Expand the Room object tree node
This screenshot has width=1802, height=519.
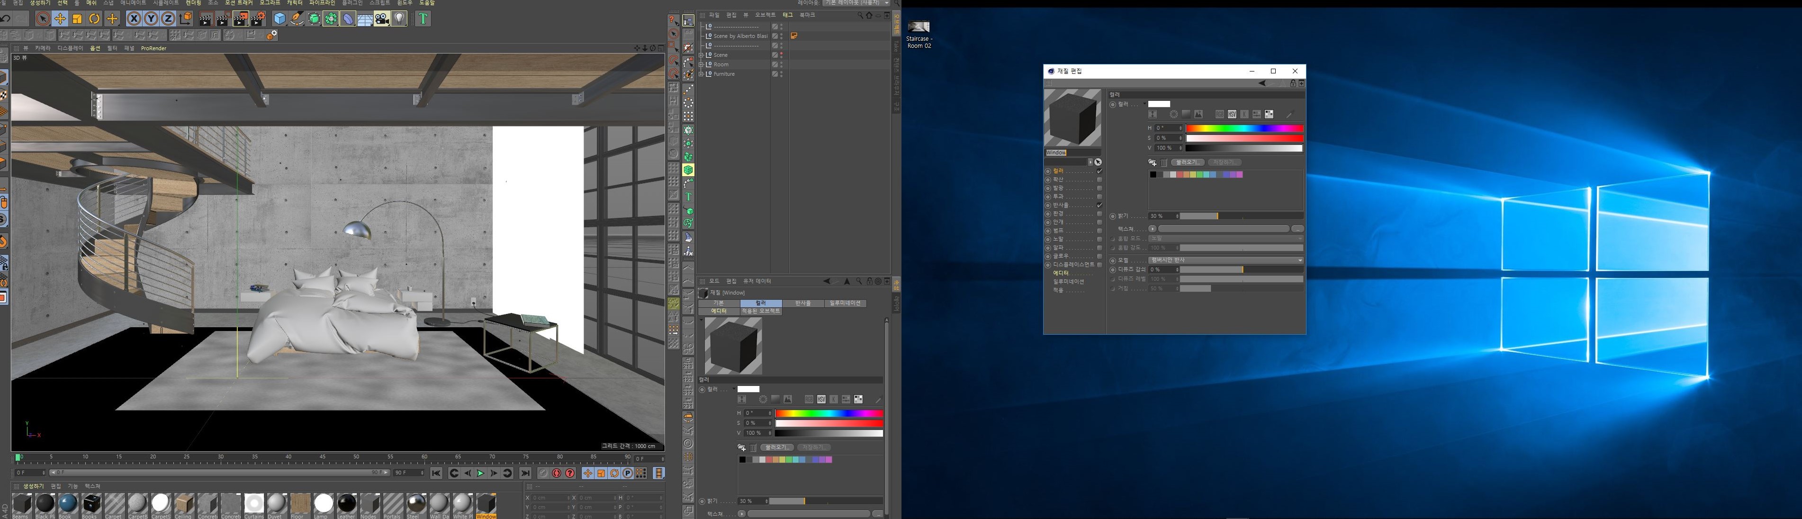pyautogui.click(x=701, y=64)
